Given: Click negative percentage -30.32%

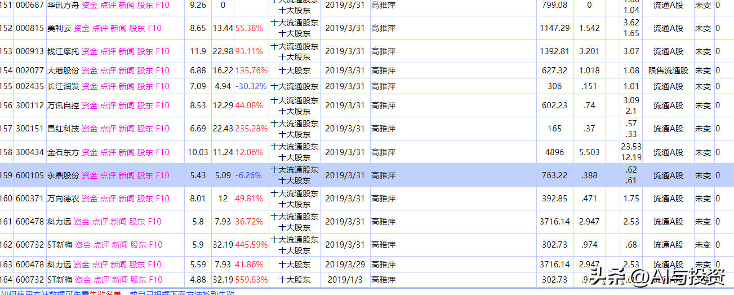Looking at the screenshot, I should point(251,86).
